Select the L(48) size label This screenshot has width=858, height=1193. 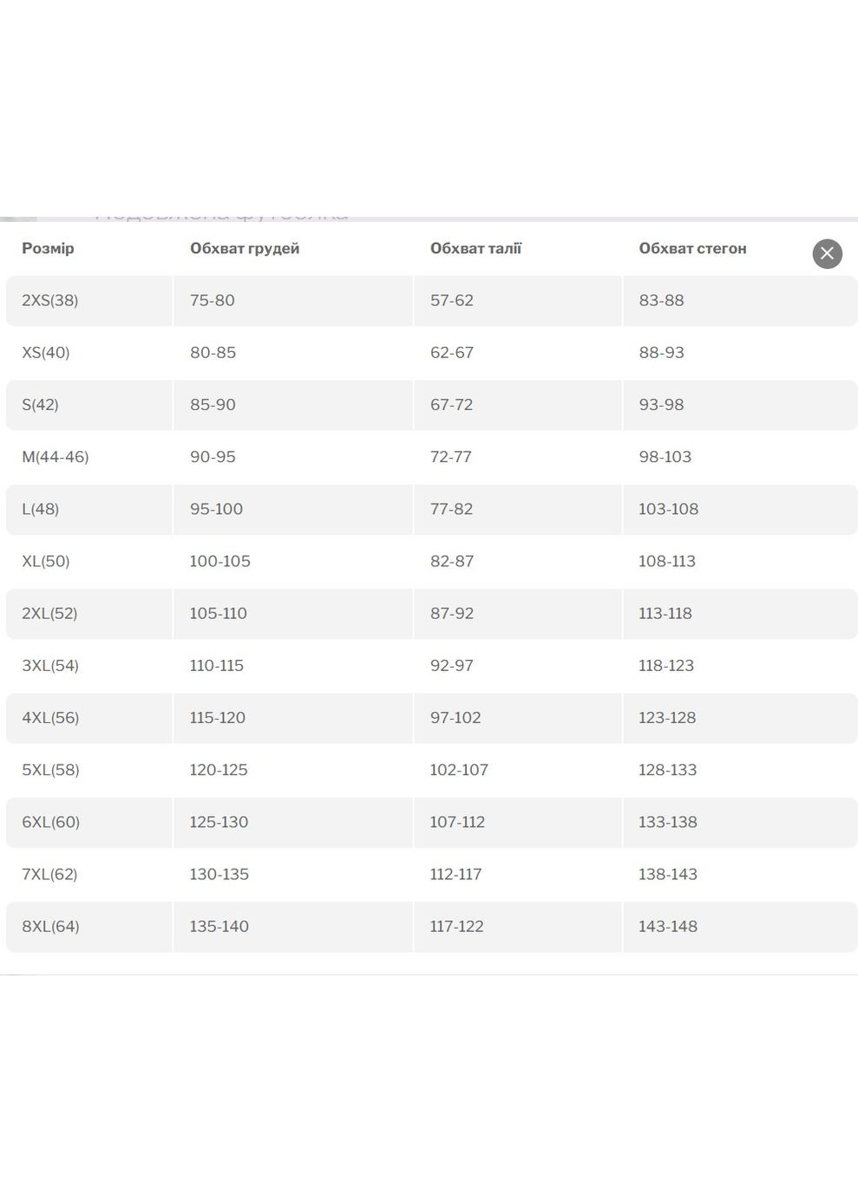(x=40, y=509)
